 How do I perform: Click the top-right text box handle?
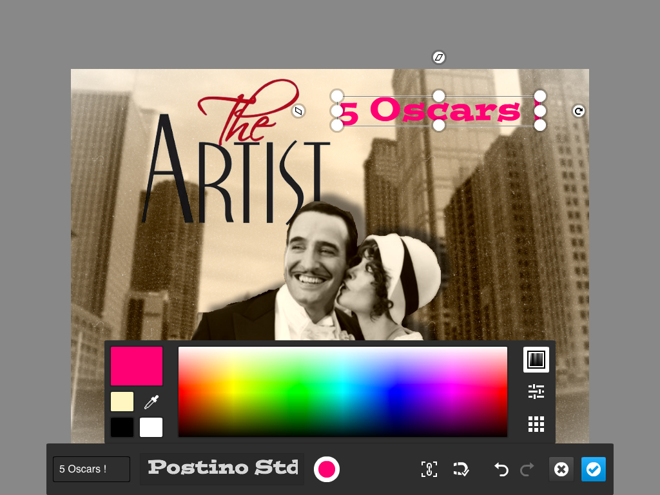click(x=540, y=96)
